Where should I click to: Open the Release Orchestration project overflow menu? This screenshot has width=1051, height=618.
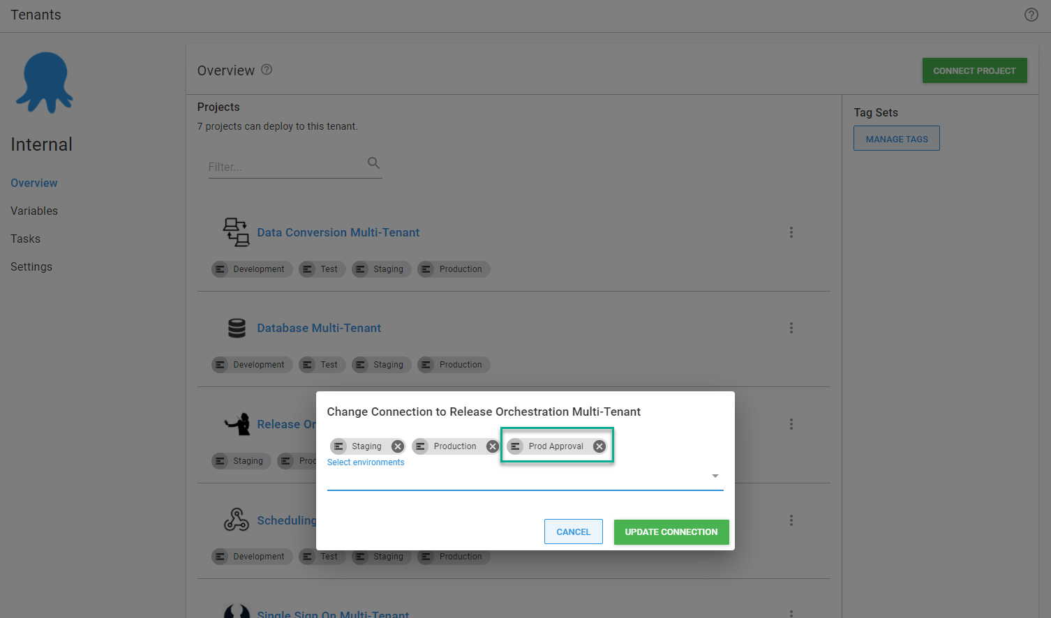[791, 424]
